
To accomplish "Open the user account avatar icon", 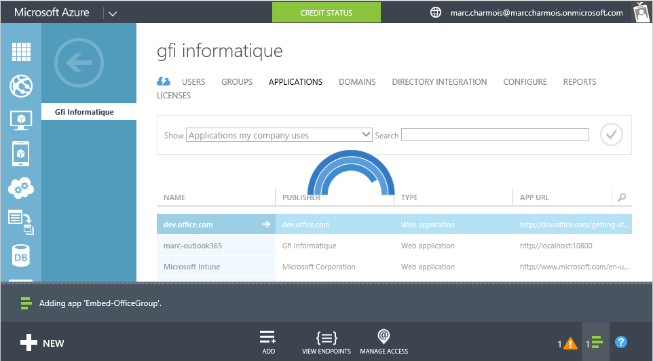I will coord(641,12).
